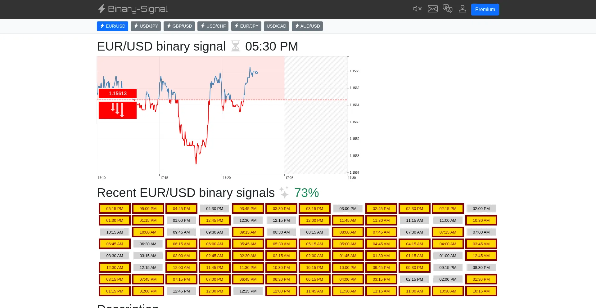
Task: Click the red down-arrows signal indicator
Action: (118, 110)
